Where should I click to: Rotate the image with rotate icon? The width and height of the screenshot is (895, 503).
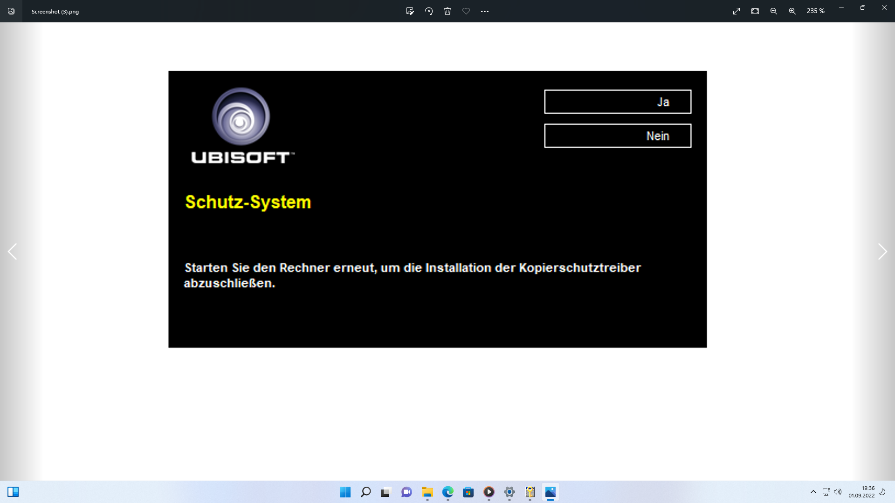[429, 11]
